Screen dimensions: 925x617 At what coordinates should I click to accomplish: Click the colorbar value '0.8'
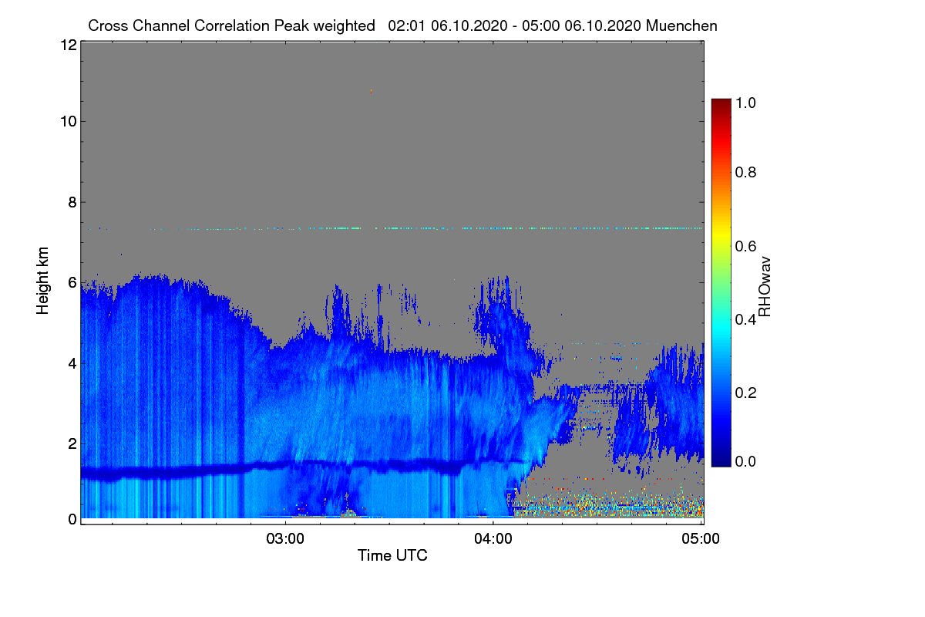(x=746, y=172)
